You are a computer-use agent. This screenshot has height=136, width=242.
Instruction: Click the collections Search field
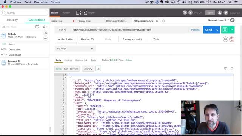click(25, 13)
